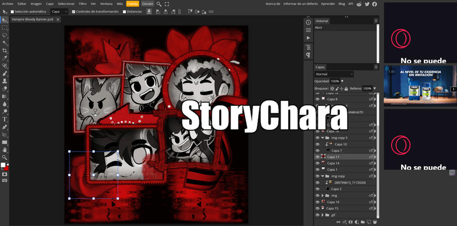Enable the Selección automática checkbox
The width and height of the screenshot is (457, 226).
click(13, 12)
